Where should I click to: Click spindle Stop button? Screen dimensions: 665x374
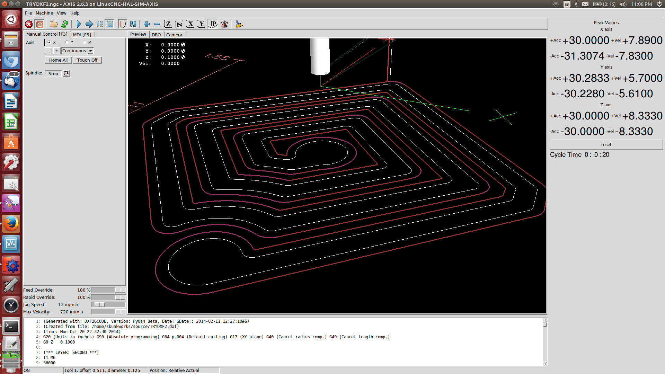coord(53,73)
